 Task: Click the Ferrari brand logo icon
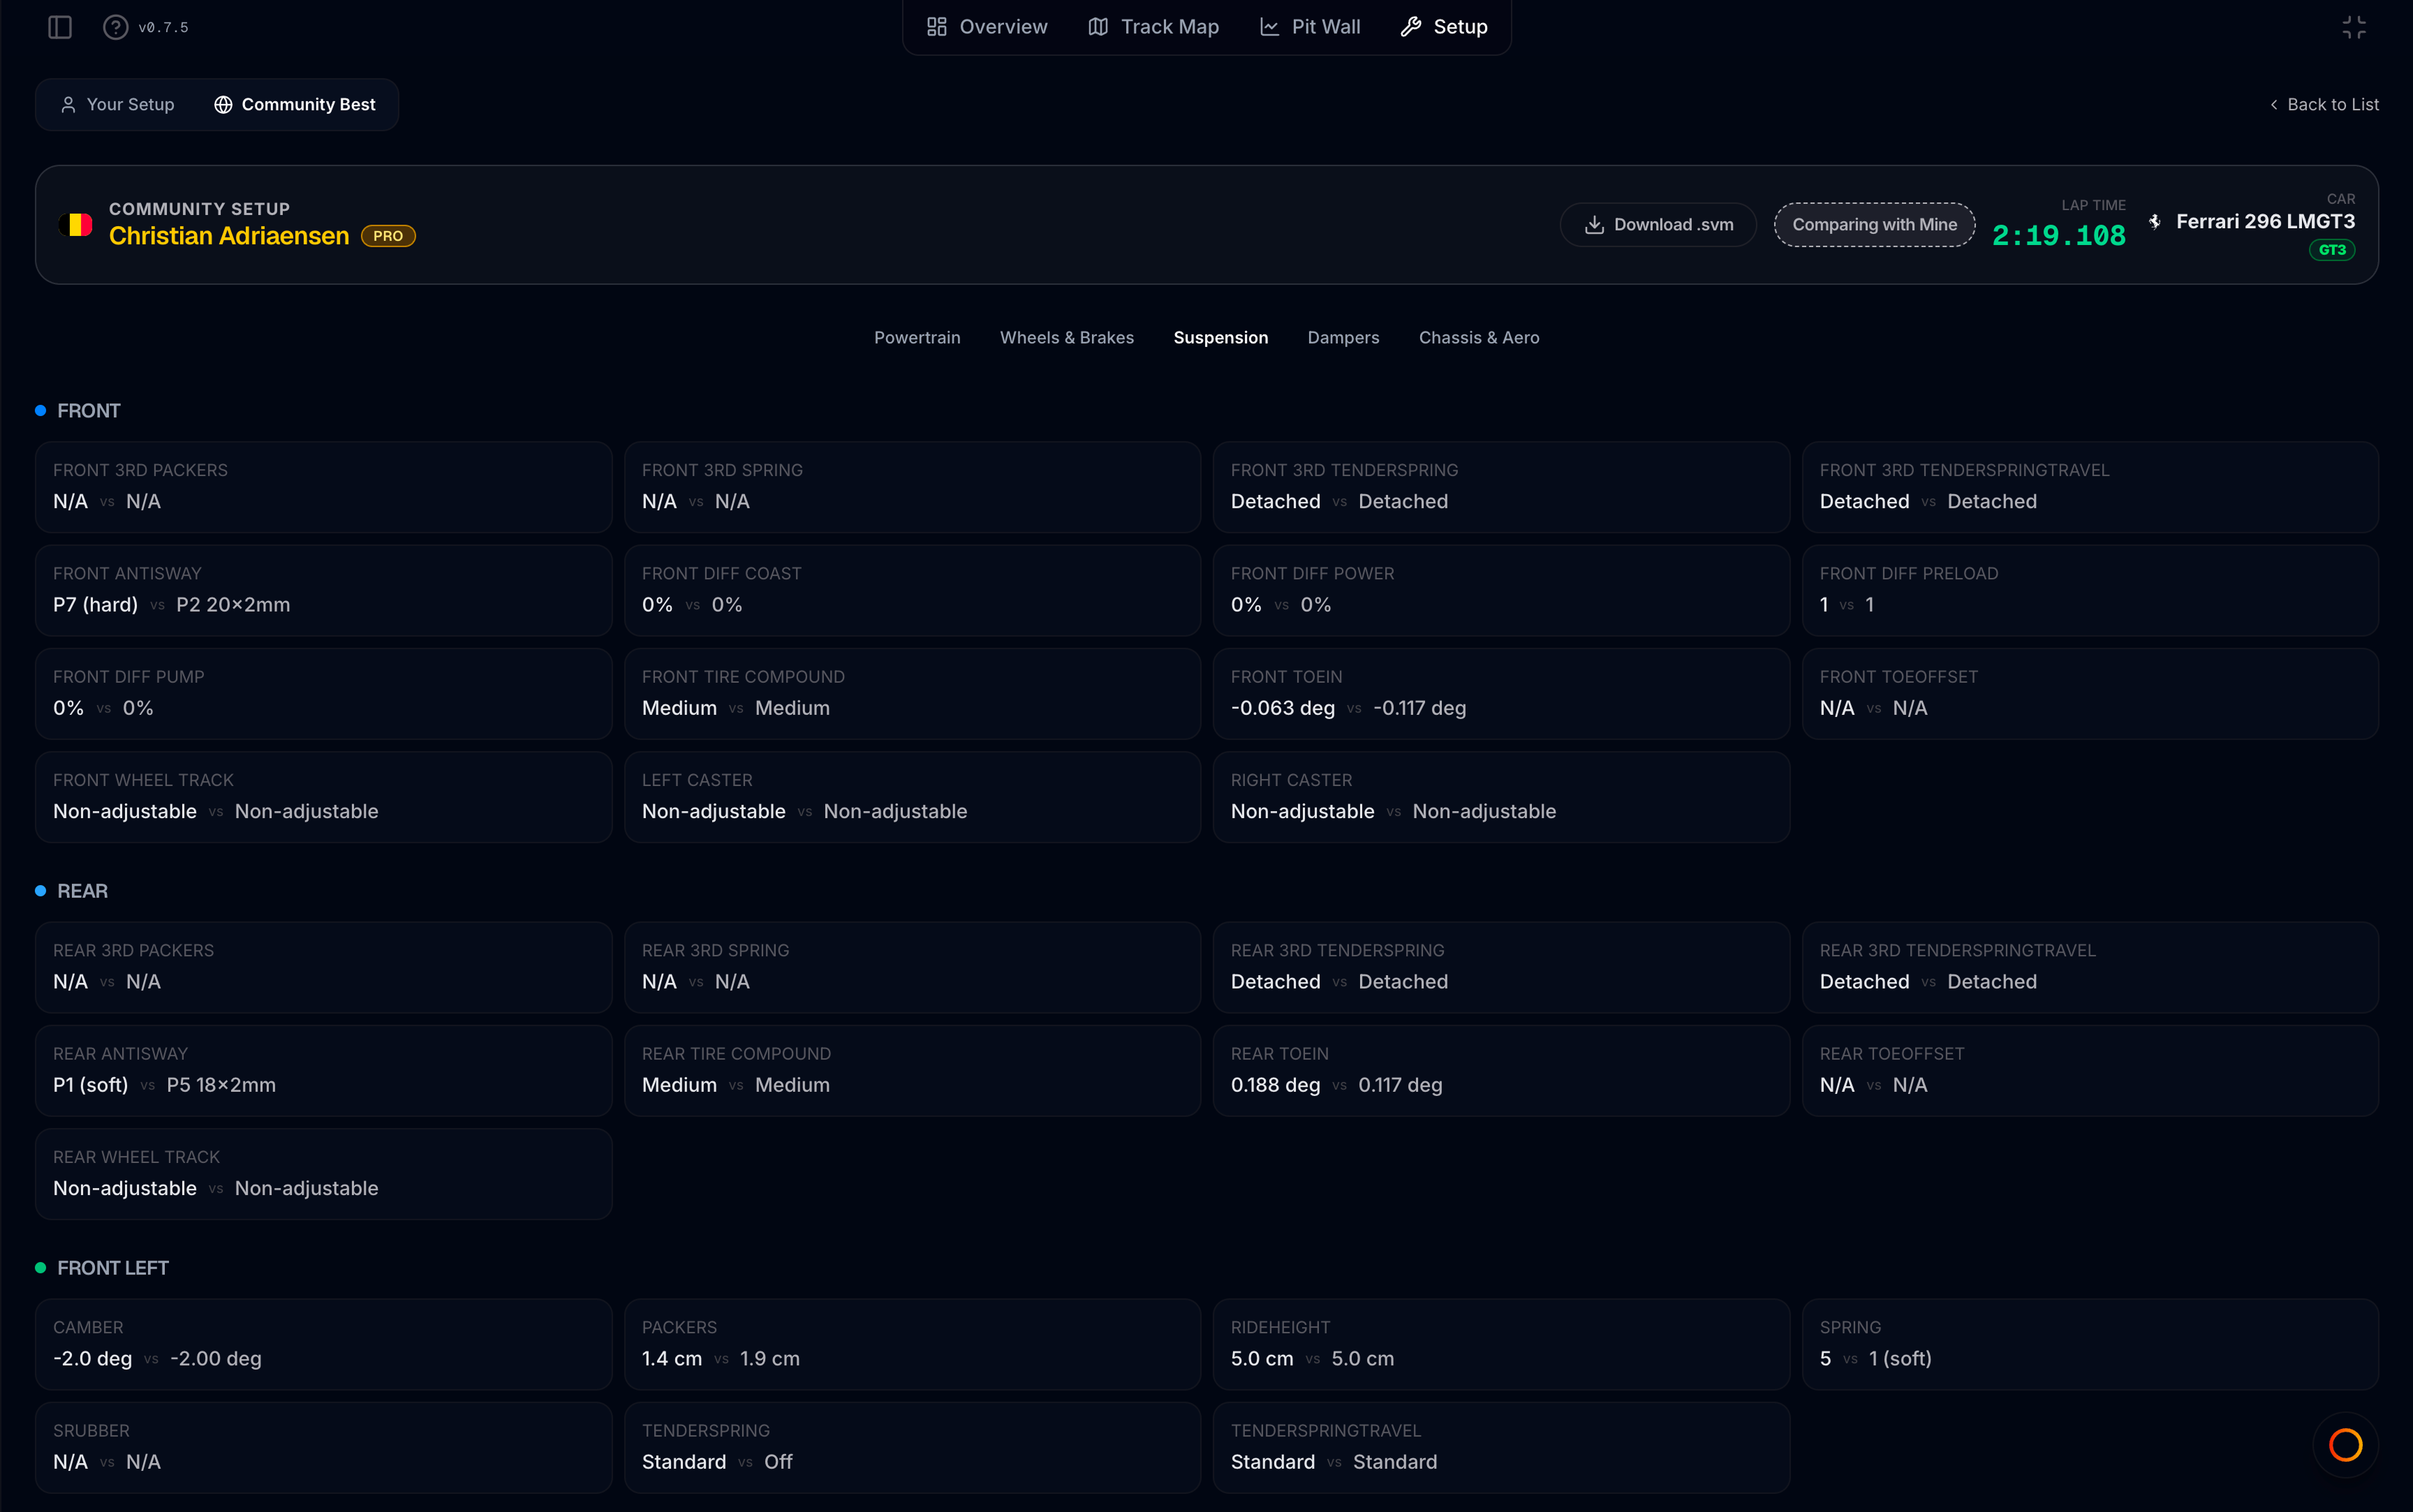(2155, 221)
